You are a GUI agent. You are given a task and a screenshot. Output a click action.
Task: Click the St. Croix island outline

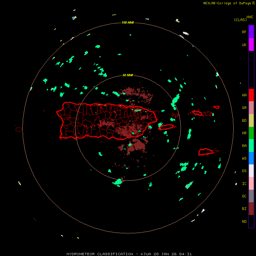point(206,152)
